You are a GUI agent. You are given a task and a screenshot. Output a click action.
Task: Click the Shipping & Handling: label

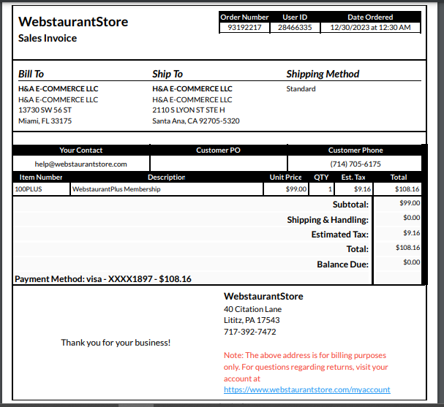[328, 220]
